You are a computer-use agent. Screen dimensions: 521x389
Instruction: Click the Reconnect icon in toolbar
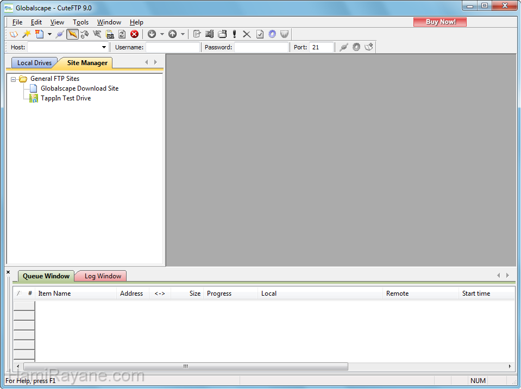point(85,34)
